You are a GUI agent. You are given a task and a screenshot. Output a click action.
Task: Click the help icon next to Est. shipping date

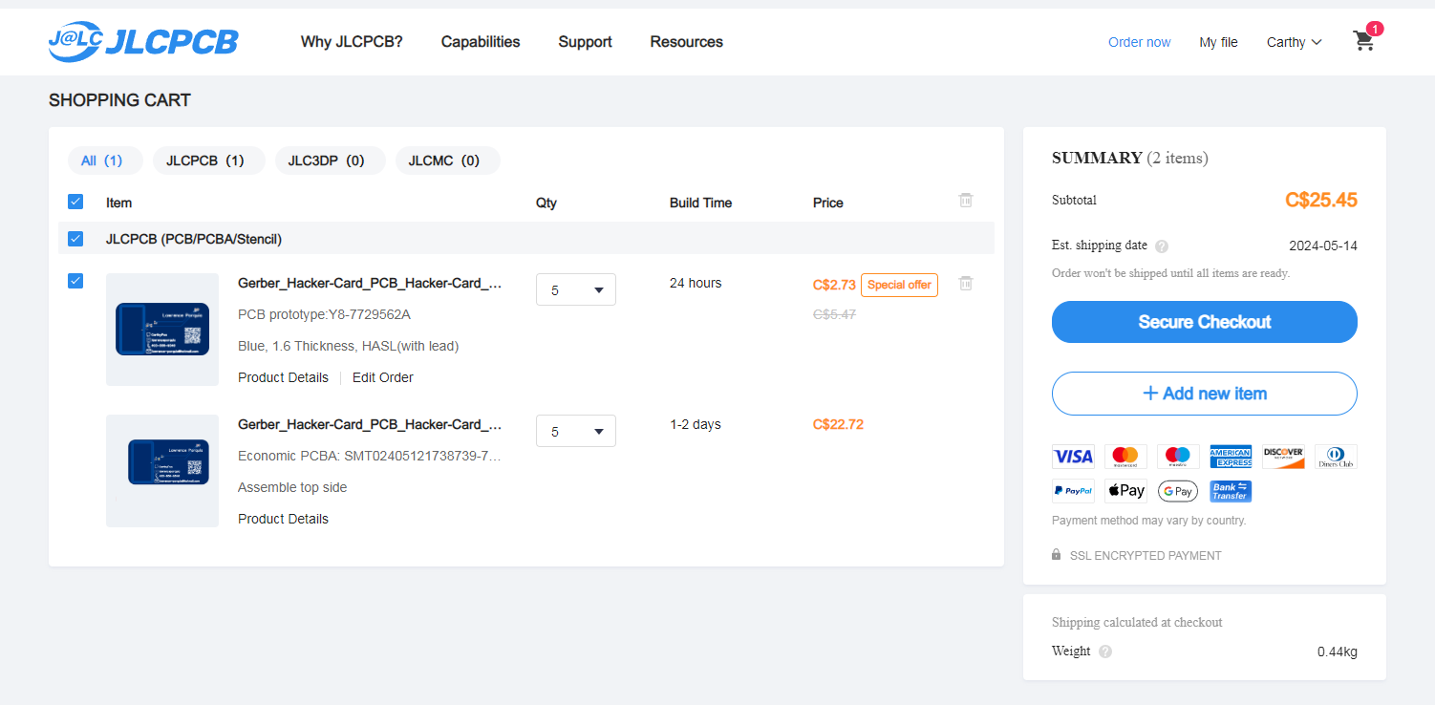[1162, 246]
